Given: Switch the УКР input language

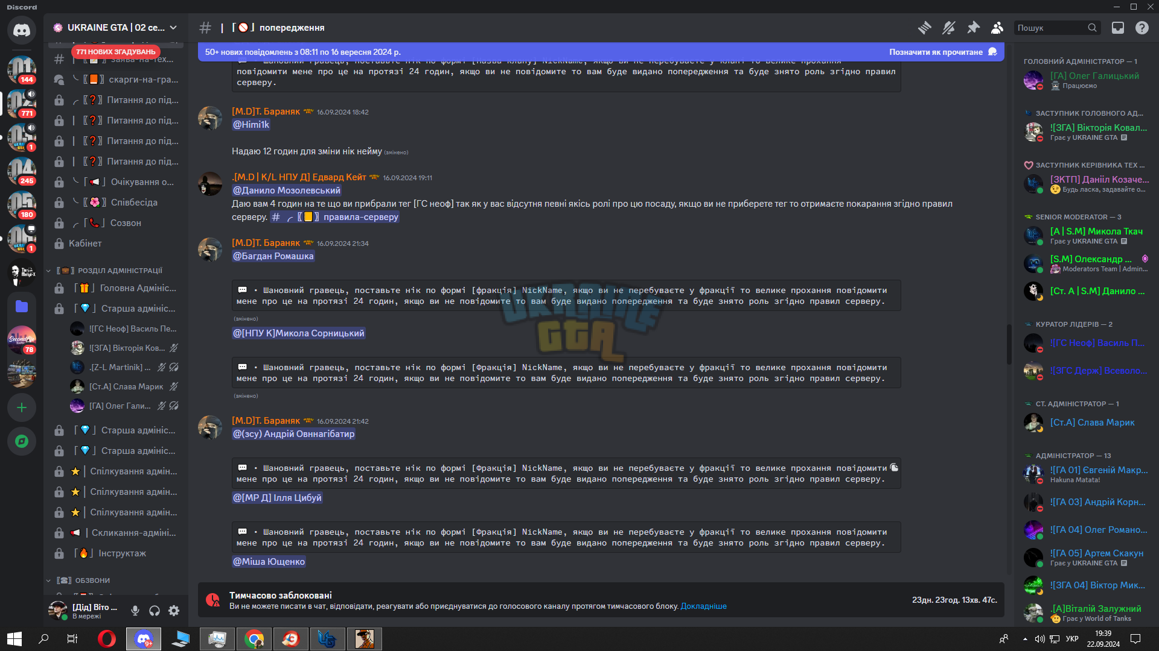Looking at the screenshot, I should 1072,639.
